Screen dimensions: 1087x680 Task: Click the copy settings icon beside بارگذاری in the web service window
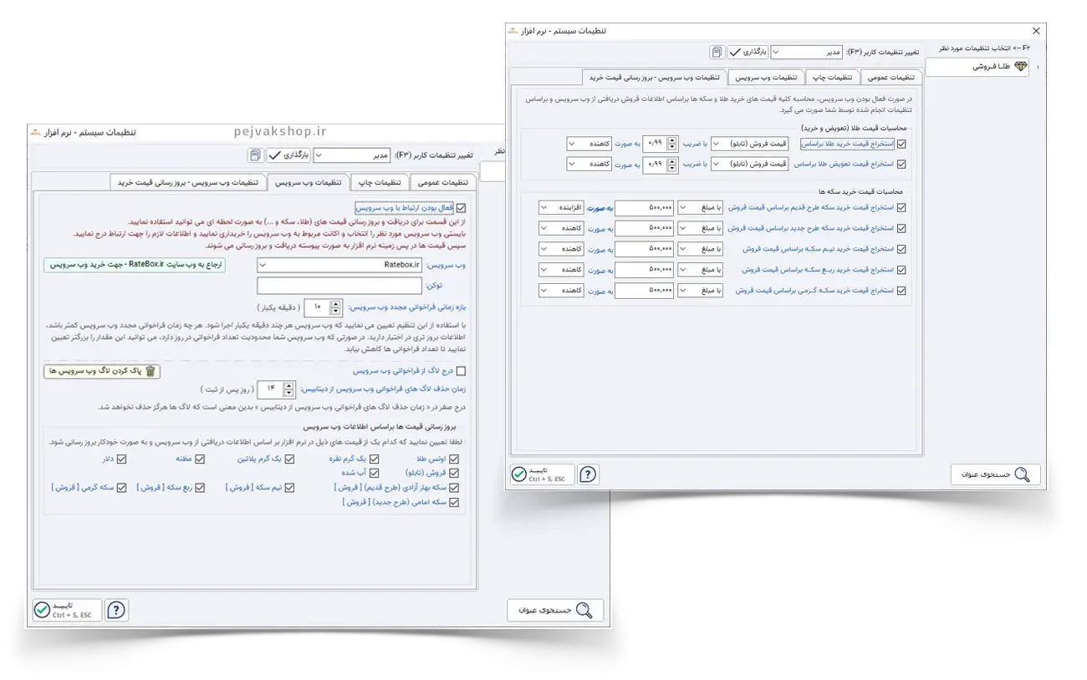coord(254,155)
